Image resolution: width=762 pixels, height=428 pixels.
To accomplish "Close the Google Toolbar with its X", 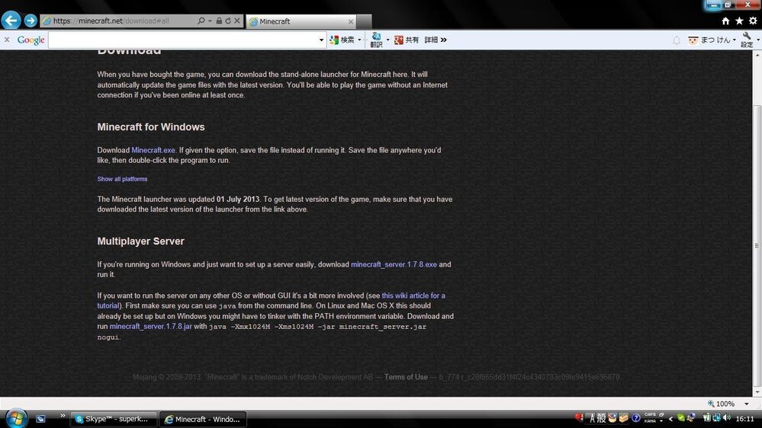I will pos(7,40).
